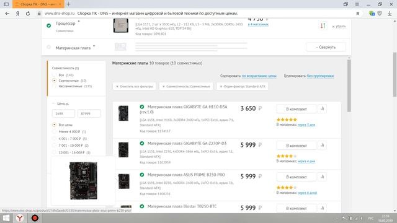This screenshot has width=397, height=223.
Task: Open the grouping dropdown без группировки
Action: 320,76
